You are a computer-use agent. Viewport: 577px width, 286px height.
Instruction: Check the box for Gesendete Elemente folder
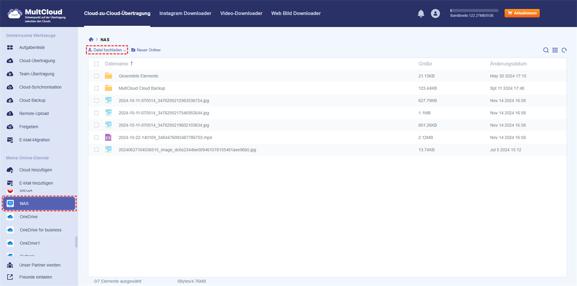(x=96, y=76)
